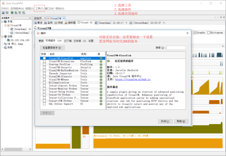Image resolution: width=226 pixels, height=156 pixels.
Task: Switch to the 起始页 tab
Action: 38,18
